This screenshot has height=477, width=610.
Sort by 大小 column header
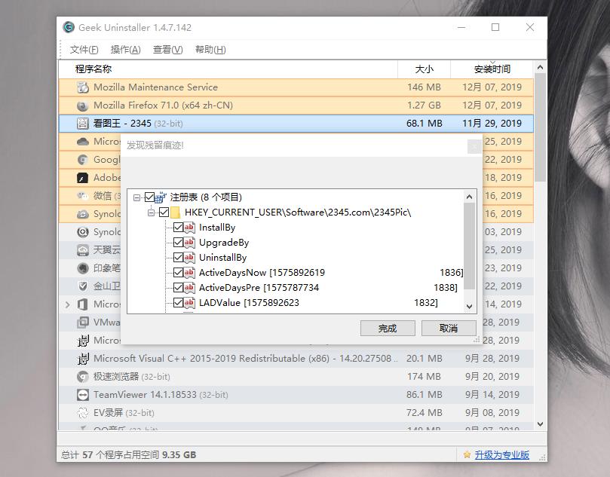point(424,69)
